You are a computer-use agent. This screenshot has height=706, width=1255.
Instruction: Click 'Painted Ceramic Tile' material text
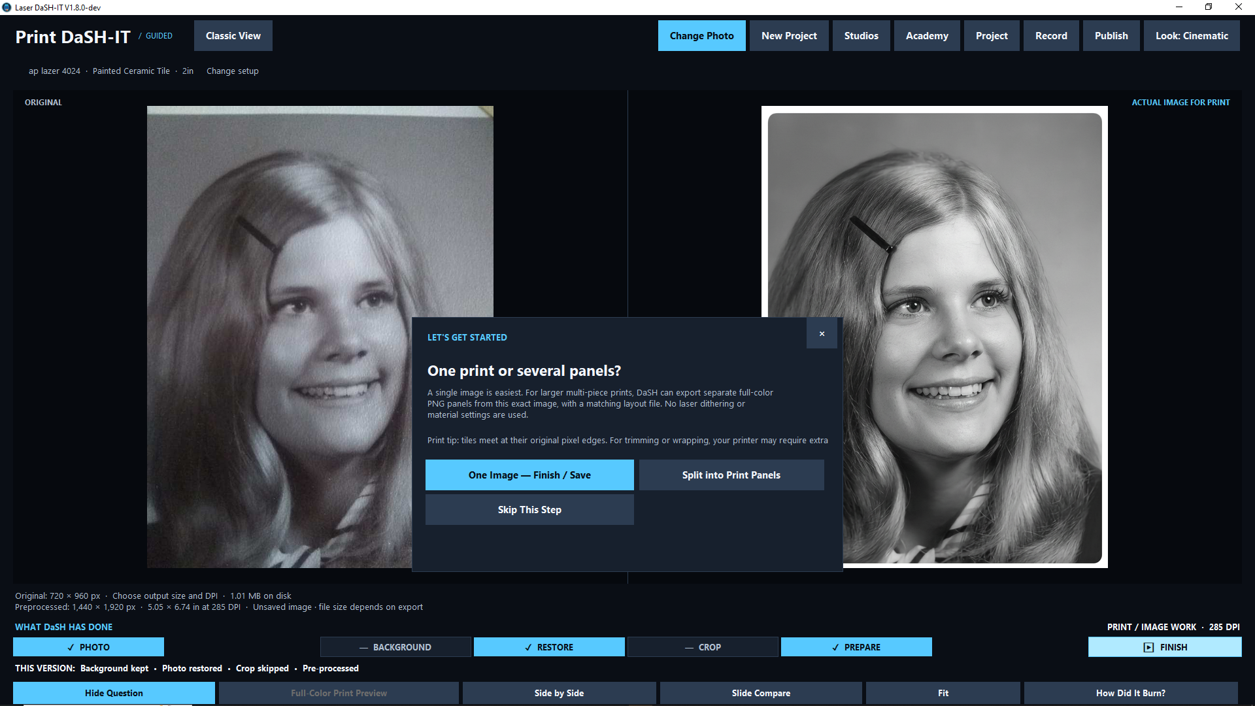131,71
